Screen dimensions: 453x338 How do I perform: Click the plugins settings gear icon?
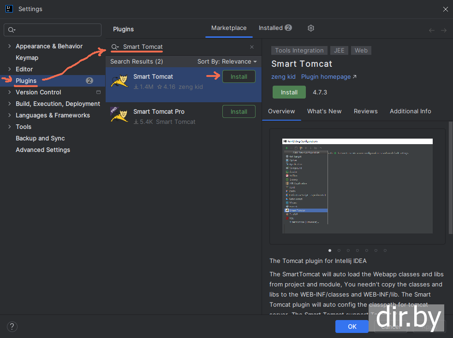(311, 28)
